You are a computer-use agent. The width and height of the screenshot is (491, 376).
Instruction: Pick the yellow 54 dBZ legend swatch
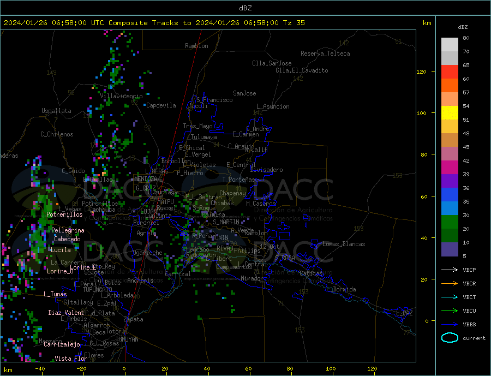450,112
